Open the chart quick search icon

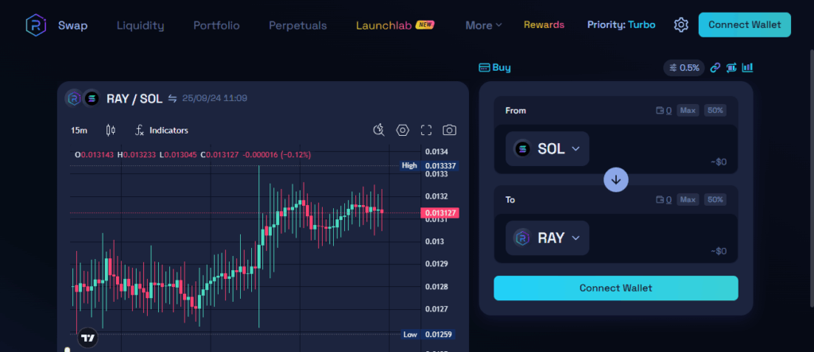point(378,130)
